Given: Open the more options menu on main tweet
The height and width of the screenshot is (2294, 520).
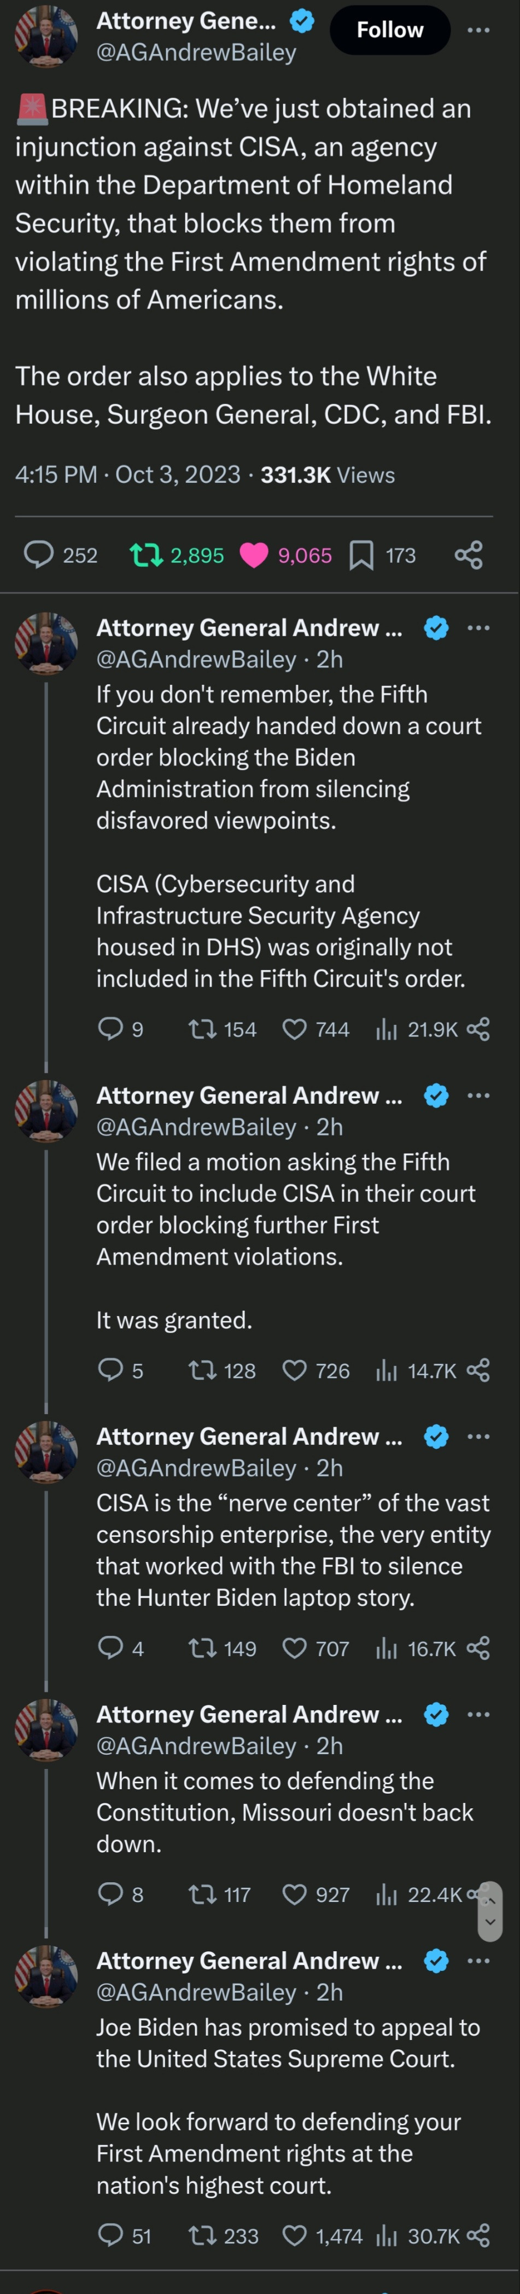Looking at the screenshot, I should point(478,30).
